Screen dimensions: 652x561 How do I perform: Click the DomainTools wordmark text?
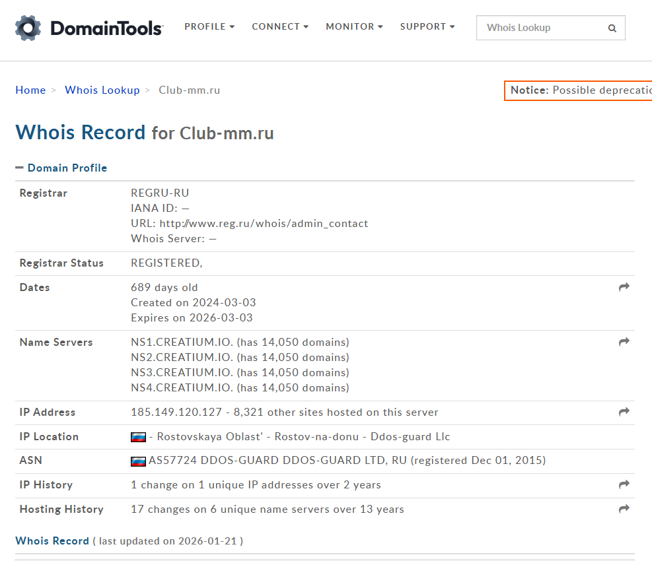point(106,28)
